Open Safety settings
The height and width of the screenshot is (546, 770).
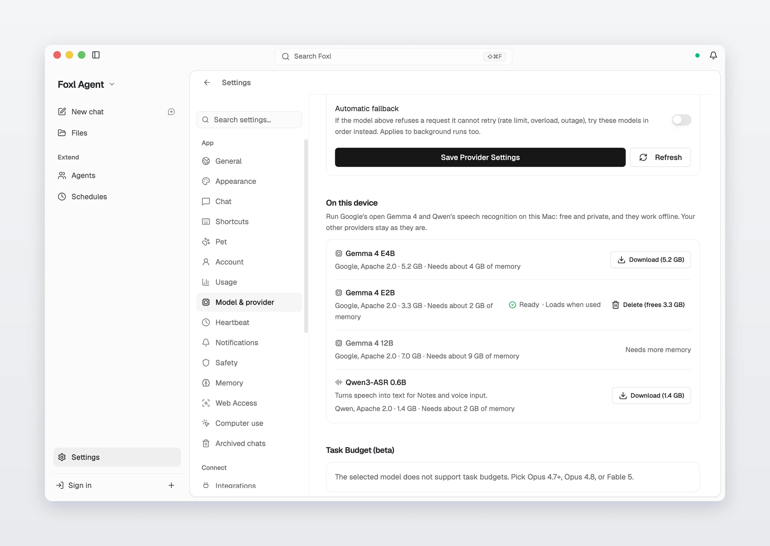pos(249,363)
